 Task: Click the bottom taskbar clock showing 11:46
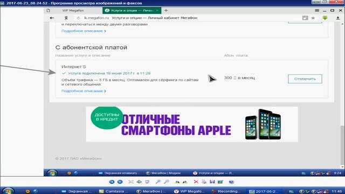click(336, 191)
